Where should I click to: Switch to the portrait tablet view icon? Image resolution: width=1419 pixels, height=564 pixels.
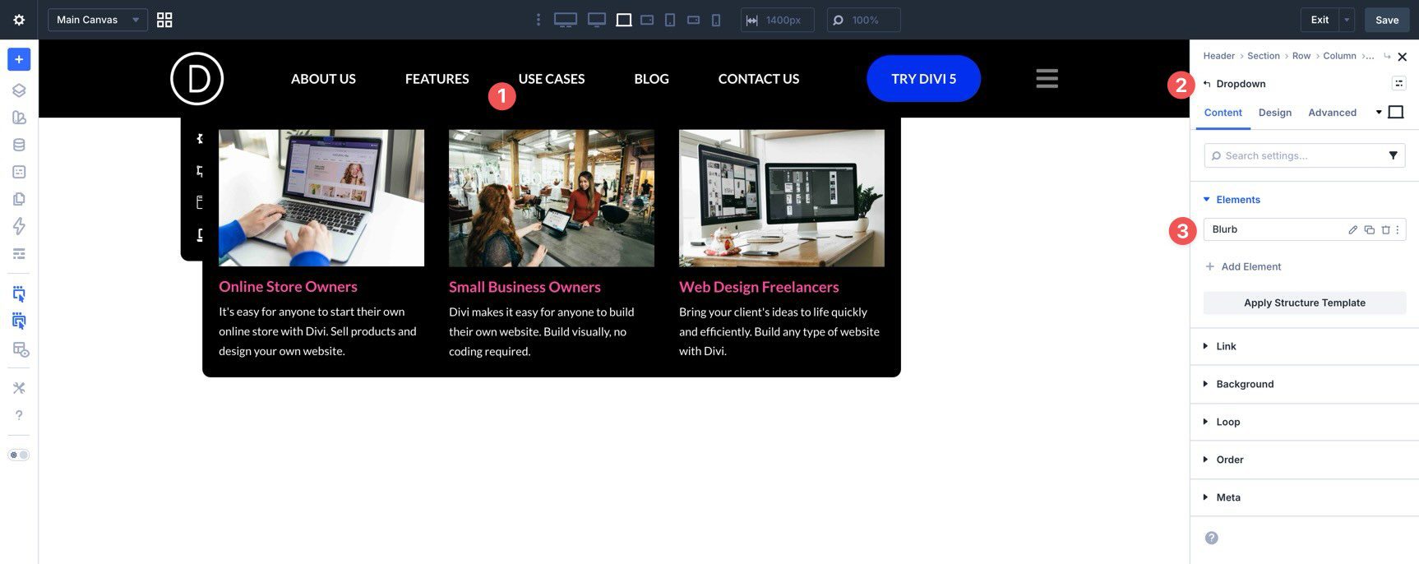click(670, 20)
